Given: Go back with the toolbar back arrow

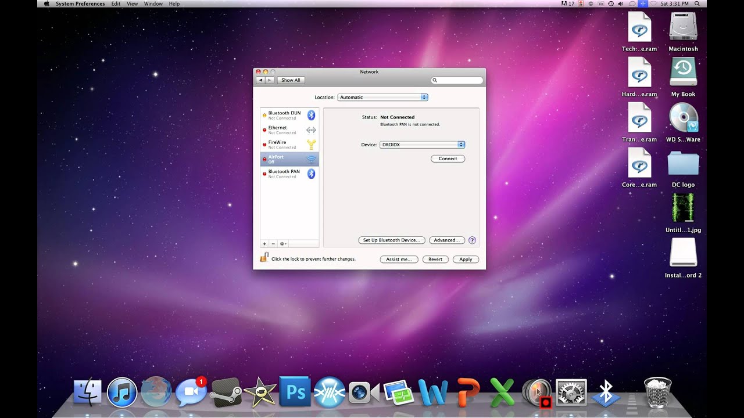Looking at the screenshot, I should click(x=260, y=80).
